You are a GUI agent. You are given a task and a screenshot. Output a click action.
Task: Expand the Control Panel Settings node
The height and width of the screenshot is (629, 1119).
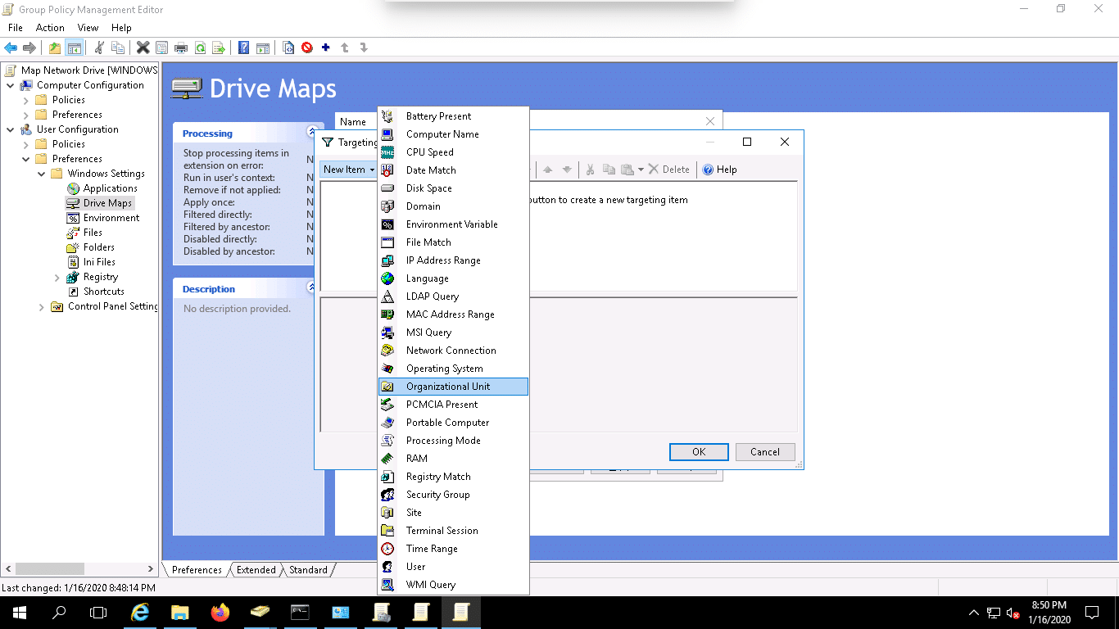pyautogui.click(x=41, y=306)
